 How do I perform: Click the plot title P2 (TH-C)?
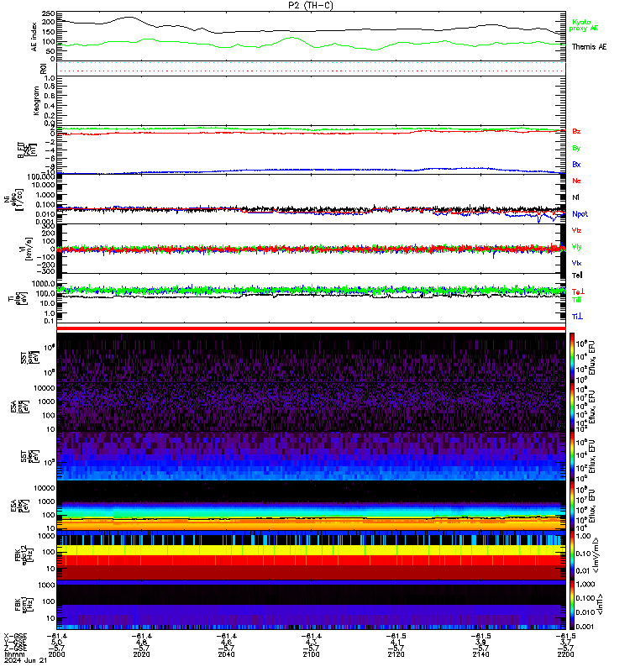tap(311, 5)
